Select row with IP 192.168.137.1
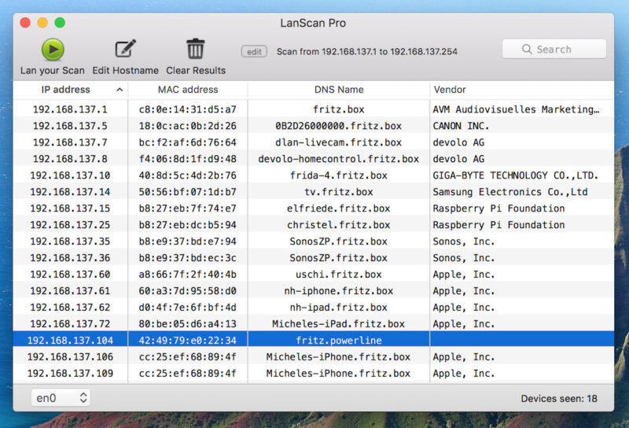629x428 pixels. click(313, 109)
